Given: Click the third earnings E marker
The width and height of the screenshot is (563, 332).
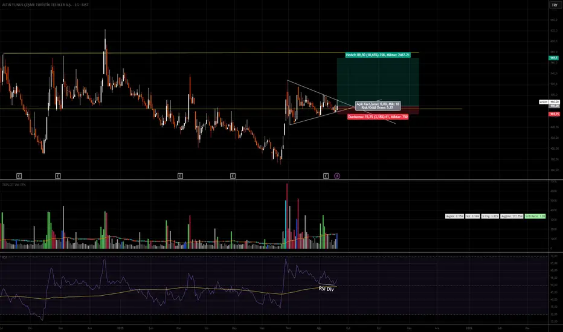Looking at the screenshot, I should tap(180, 176).
